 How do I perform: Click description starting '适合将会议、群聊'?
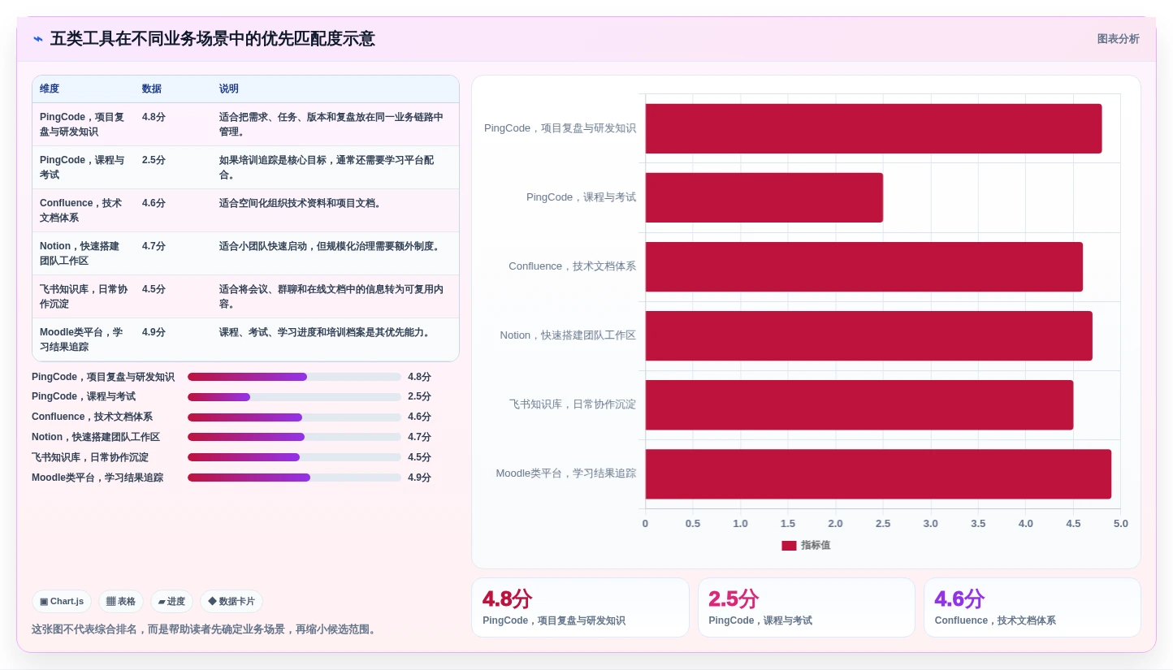coord(331,296)
